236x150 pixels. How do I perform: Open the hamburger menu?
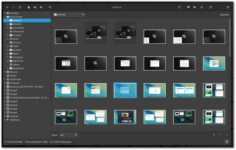(x=211, y=7)
